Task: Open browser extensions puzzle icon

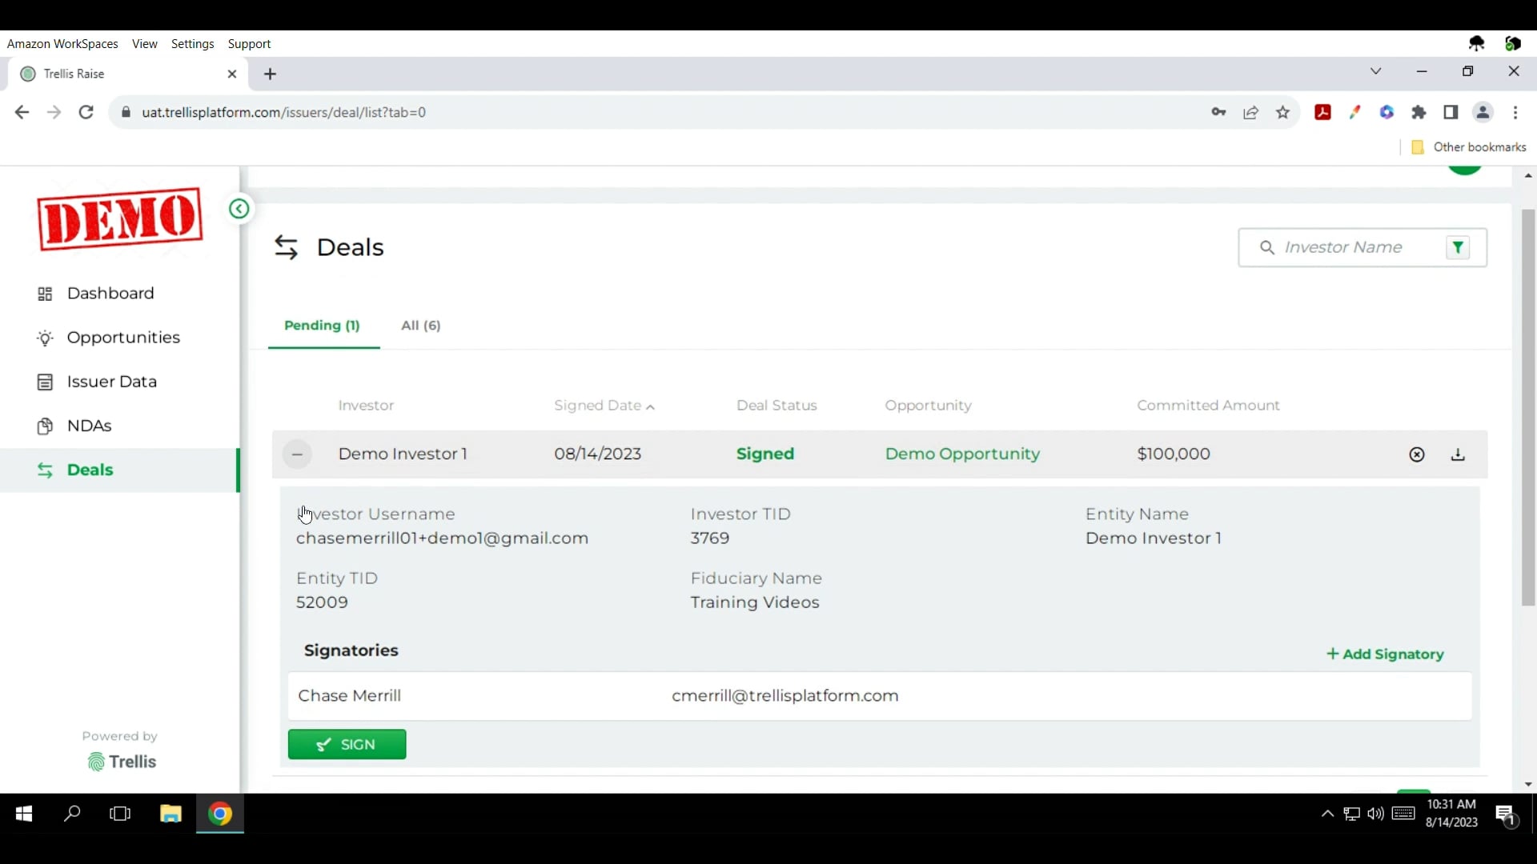Action: 1419,112
